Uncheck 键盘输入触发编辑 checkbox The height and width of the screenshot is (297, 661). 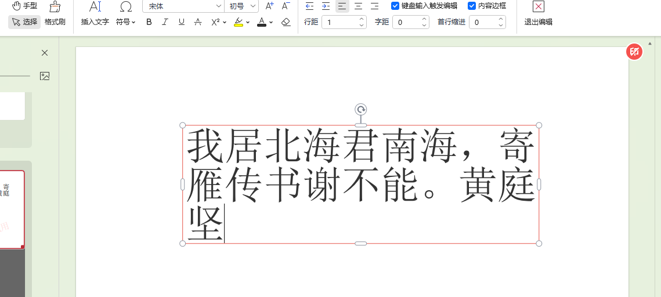[x=395, y=6]
